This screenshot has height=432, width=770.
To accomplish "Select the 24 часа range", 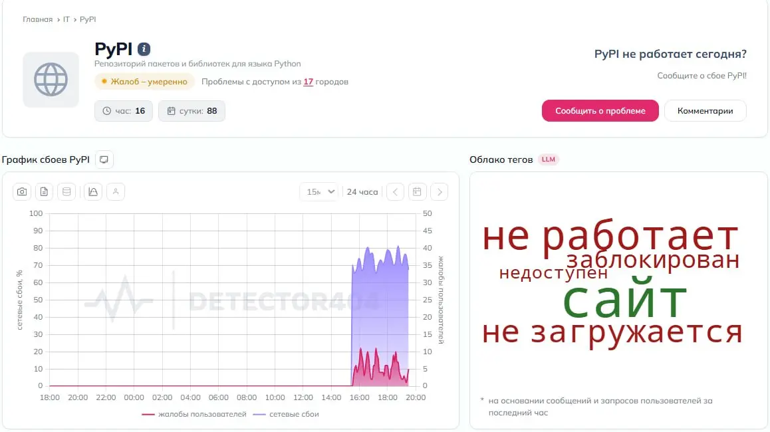I will (362, 192).
